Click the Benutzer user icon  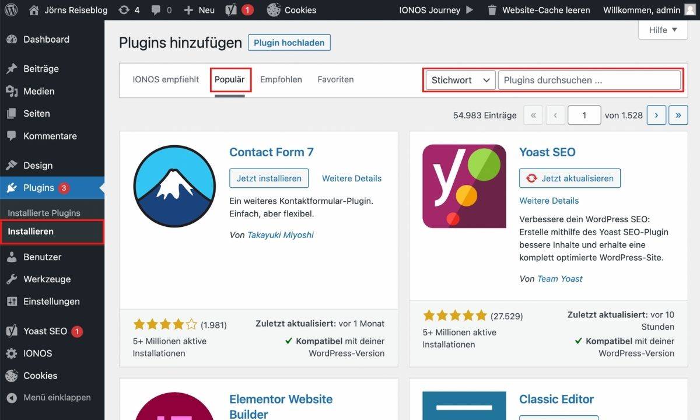coord(12,257)
